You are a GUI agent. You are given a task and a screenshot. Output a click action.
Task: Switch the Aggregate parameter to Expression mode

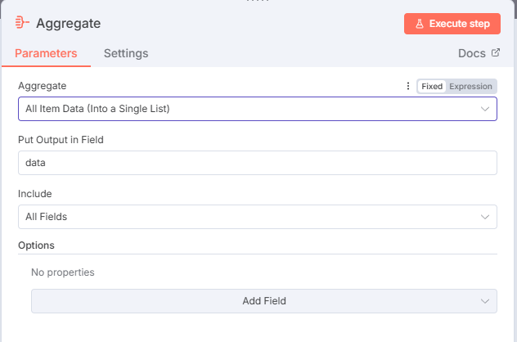(x=471, y=87)
